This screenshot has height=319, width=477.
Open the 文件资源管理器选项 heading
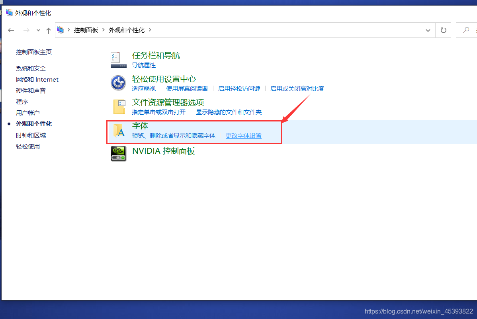click(168, 103)
